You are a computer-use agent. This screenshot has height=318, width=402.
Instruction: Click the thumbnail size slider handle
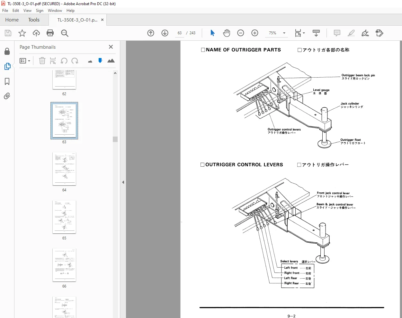pyautogui.click(x=100, y=60)
